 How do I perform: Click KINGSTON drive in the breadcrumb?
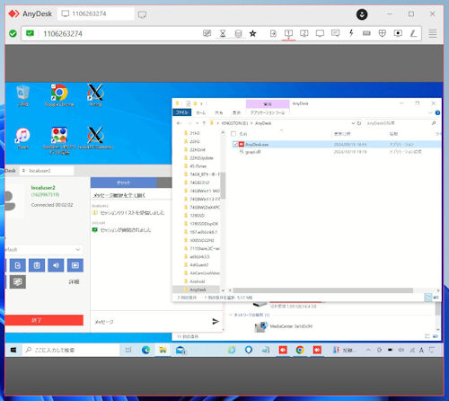(x=234, y=123)
